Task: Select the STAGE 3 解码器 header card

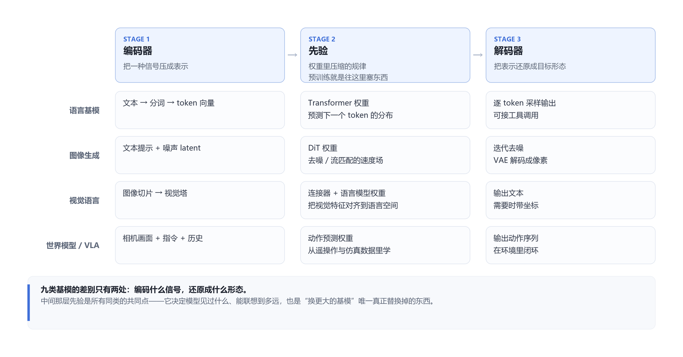Action: pos(570,55)
